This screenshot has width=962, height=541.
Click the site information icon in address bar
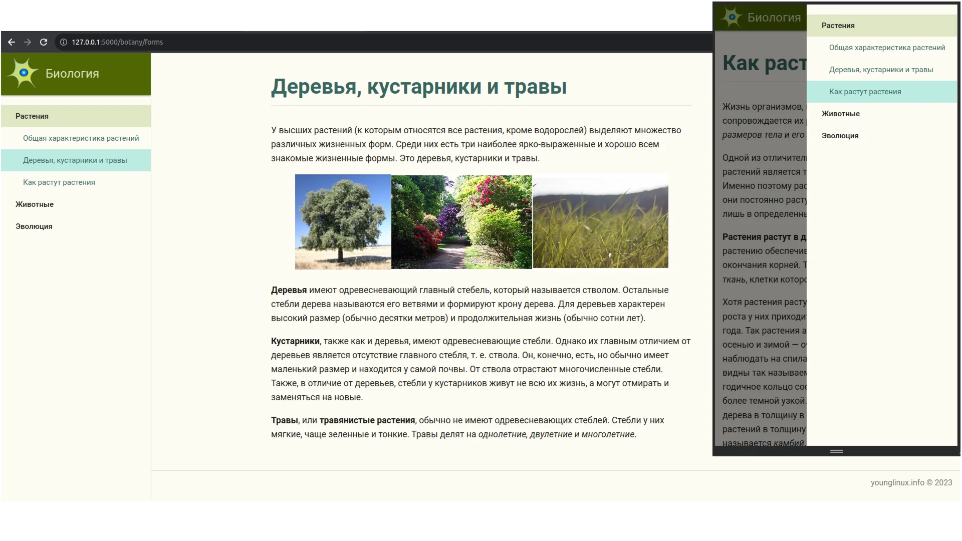[x=63, y=42]
